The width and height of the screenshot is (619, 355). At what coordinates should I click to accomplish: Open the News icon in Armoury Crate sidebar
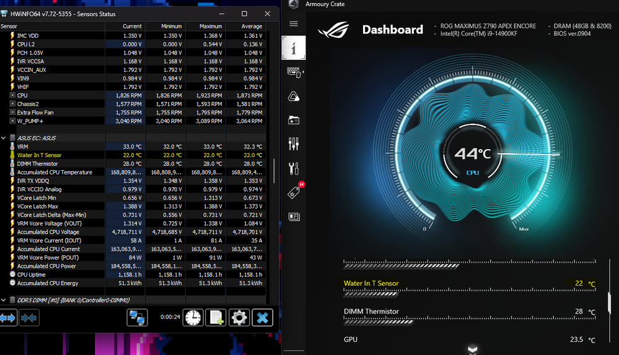point(294,216)
